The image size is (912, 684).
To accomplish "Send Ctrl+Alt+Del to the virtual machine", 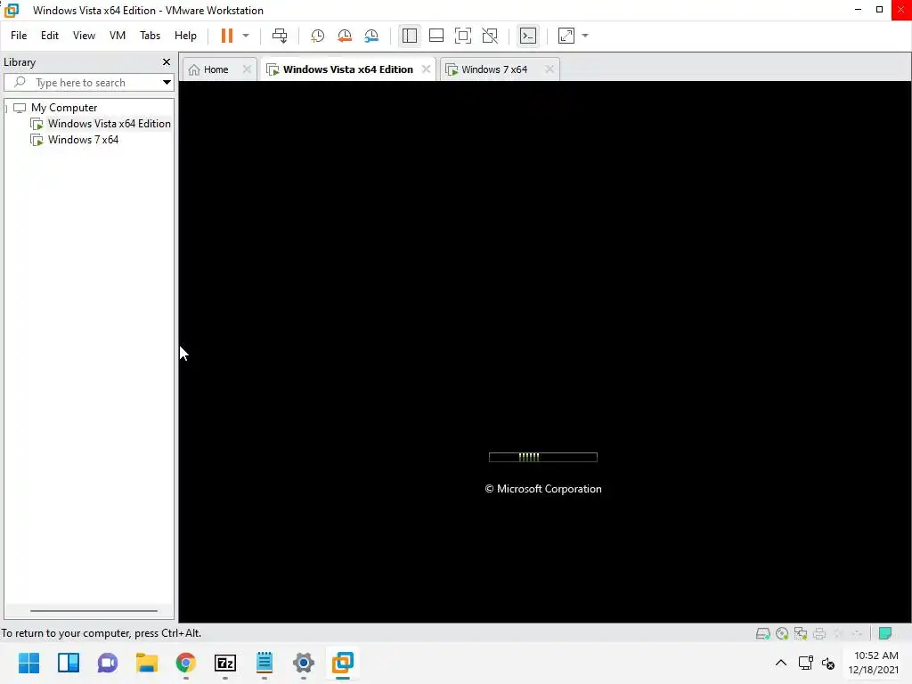I will point(280,36).
